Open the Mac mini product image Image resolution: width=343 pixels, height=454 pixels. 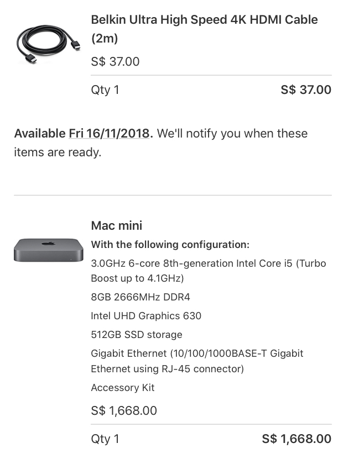[x=49, y=250]
